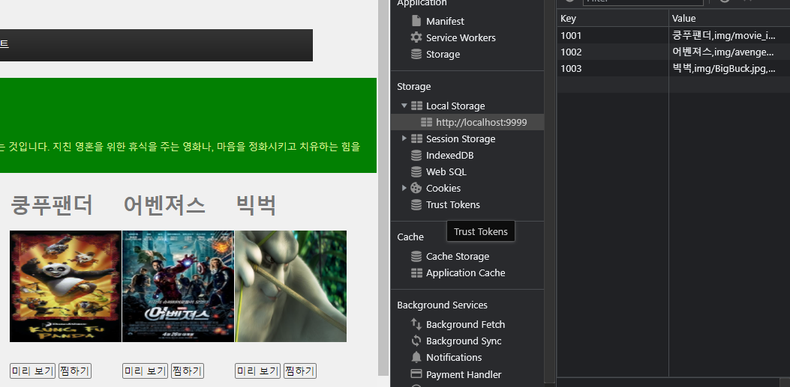
Task: Click the Local Storage grid icon
Action: (416, 106)
